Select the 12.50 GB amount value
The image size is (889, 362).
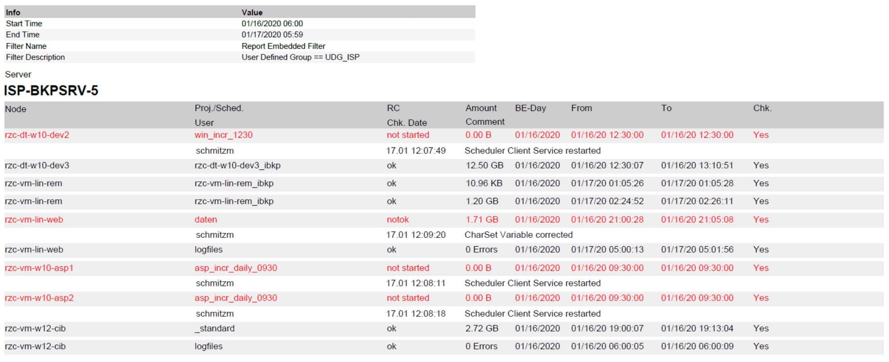point(484,165)
